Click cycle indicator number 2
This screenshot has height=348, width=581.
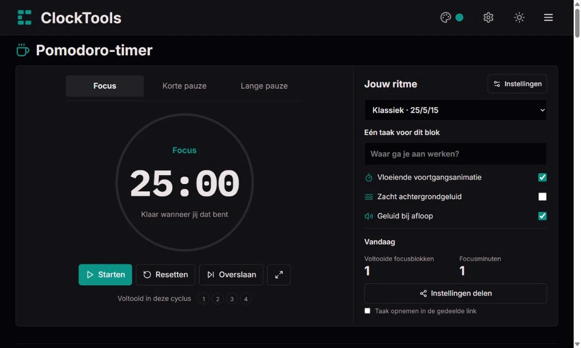[218, 299]
